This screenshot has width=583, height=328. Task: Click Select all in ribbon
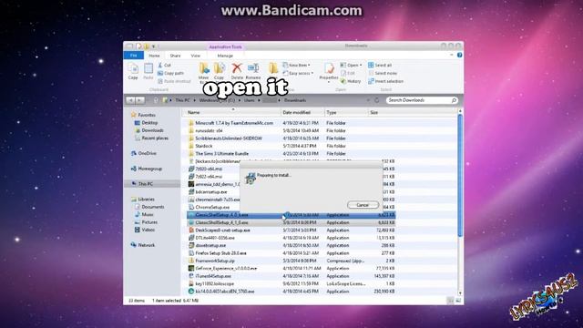(x=380, y=65)
